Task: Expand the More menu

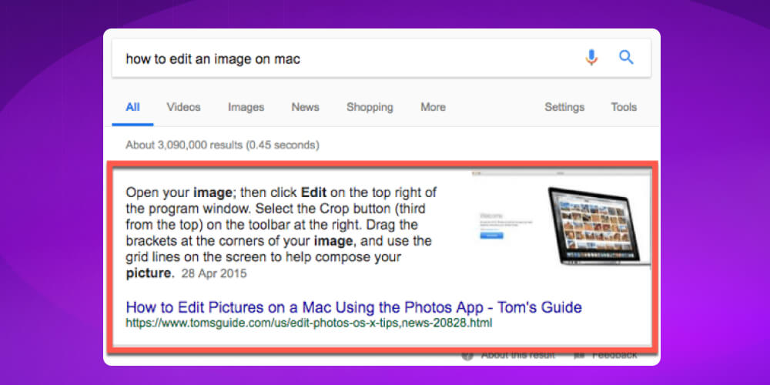Action: click(x=433, y=107)
